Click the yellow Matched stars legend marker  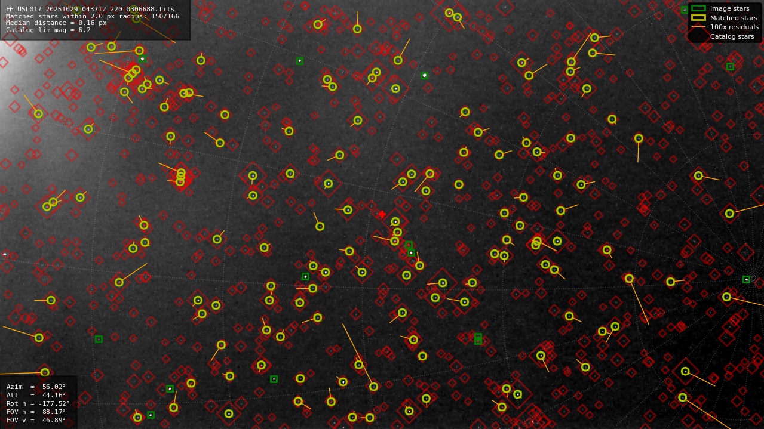[x=698, y=18]
